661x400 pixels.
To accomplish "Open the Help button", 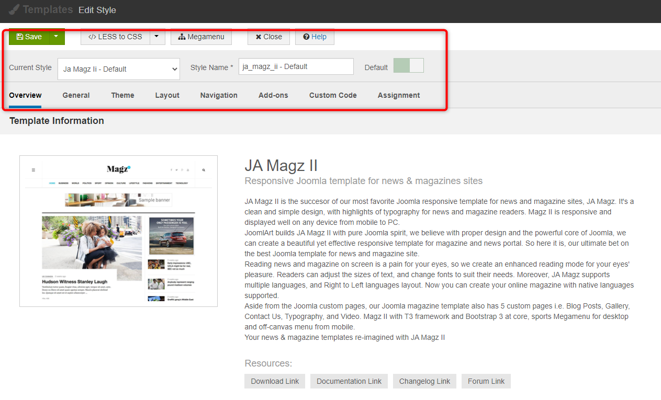I will pos(315,37).
